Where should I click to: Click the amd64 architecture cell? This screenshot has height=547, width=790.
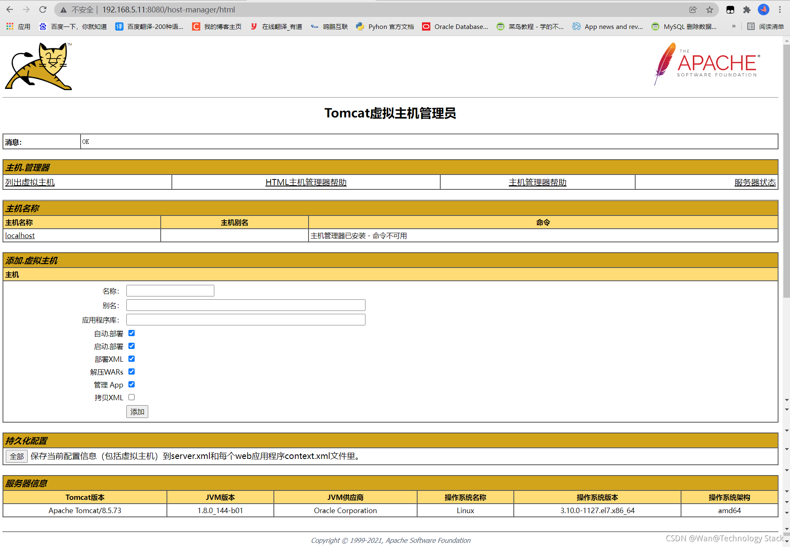[x=729, y=511]
